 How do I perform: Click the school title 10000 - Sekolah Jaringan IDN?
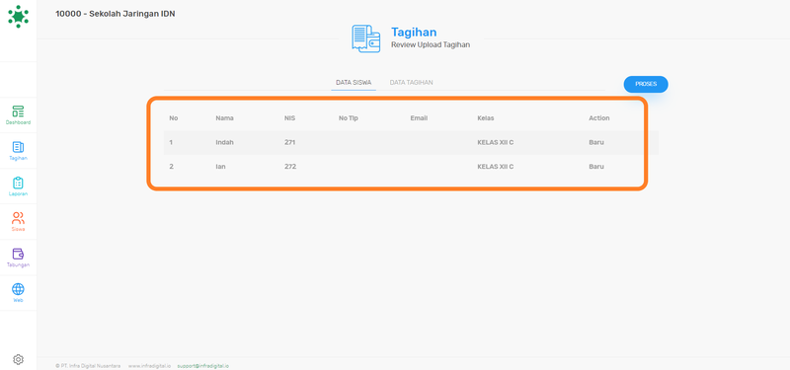point(116,14)
